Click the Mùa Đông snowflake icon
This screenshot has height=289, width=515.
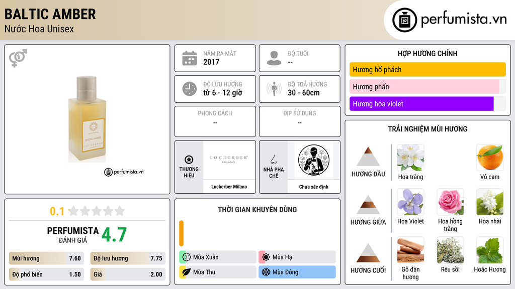coord(266,272)
